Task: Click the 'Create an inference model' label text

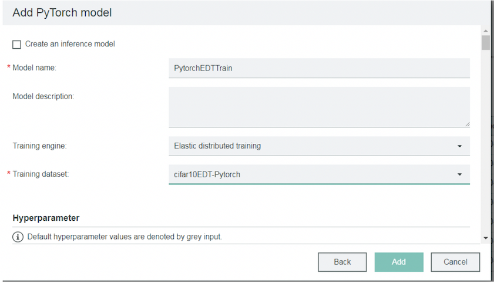Action: pyautogui.click(x=70, y=44)
